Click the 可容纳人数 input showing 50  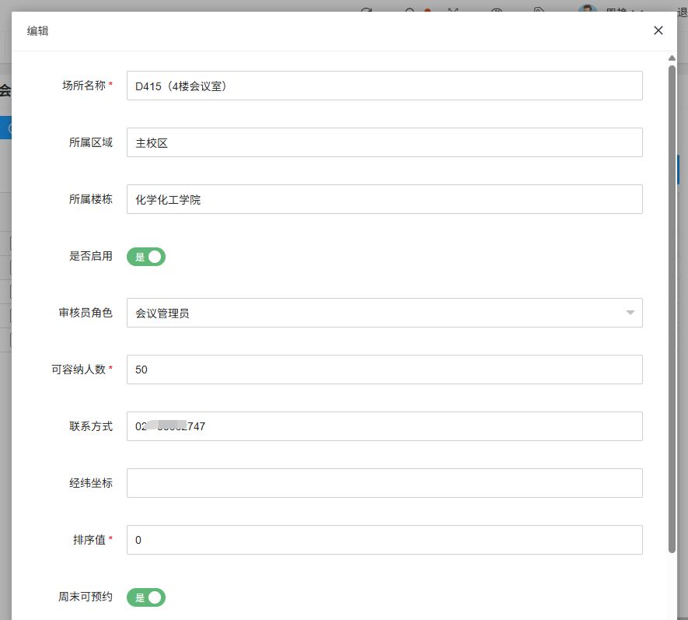point(384,370)
